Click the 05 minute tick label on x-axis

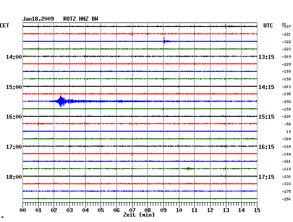101,210
